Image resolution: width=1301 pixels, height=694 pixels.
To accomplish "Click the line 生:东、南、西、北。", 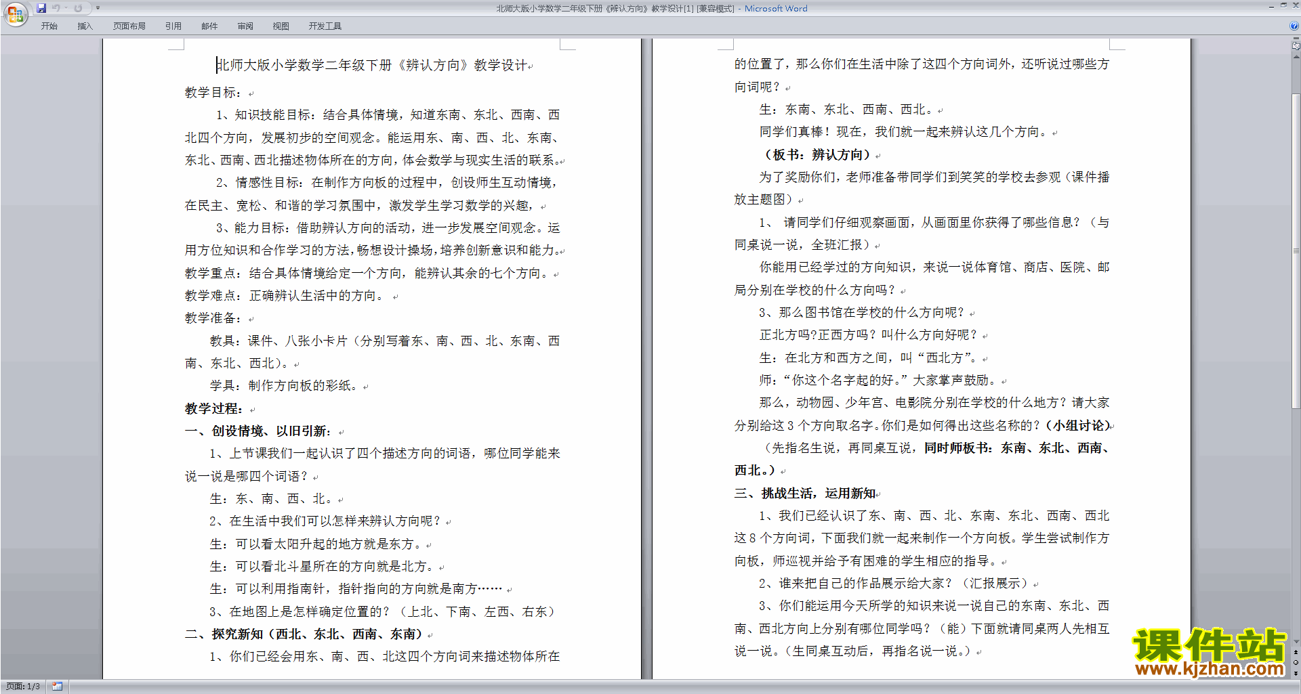I will pos(271,499).
